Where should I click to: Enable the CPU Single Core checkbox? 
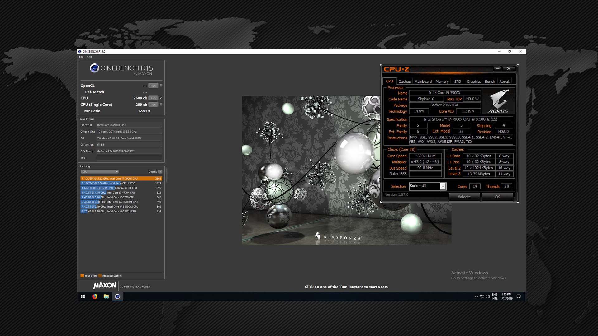click(x=161, y=105)
